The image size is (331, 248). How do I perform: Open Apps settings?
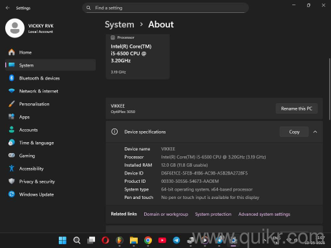[50, 117]
